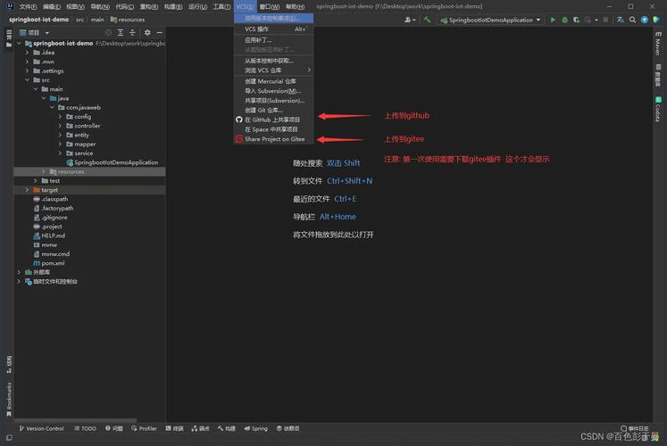Open the TODO tool tab

[85, 428]
